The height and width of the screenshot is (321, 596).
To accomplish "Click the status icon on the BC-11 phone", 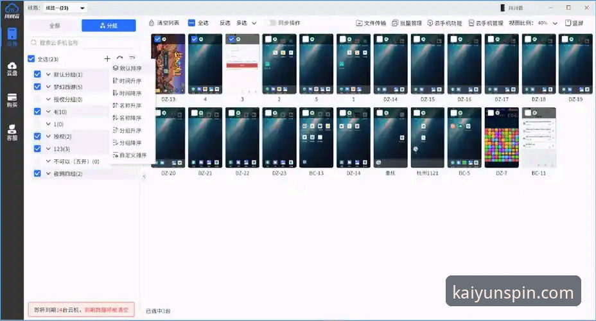I will [x=535, y=113].
